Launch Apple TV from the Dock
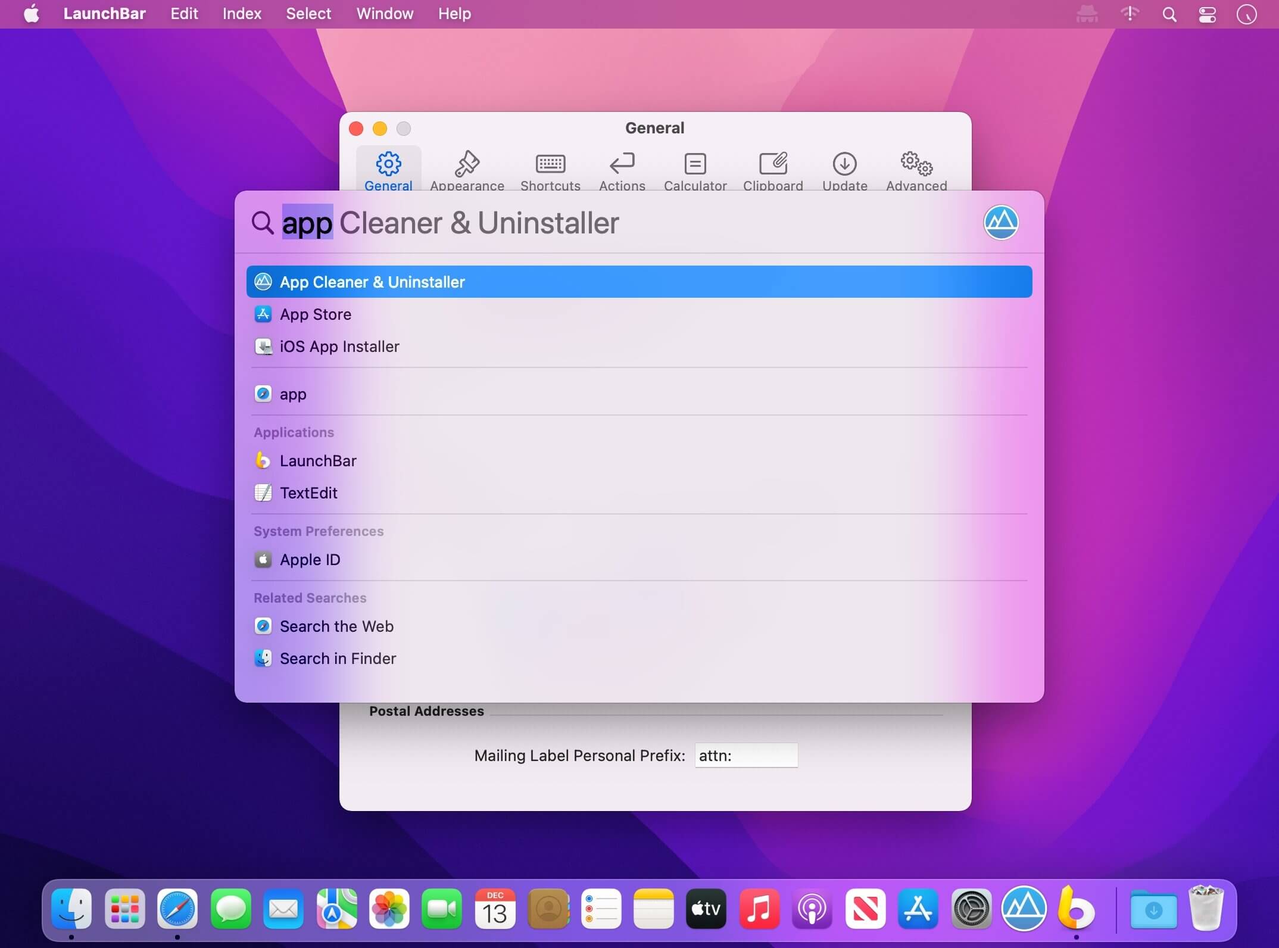 (x=706, y=909)
